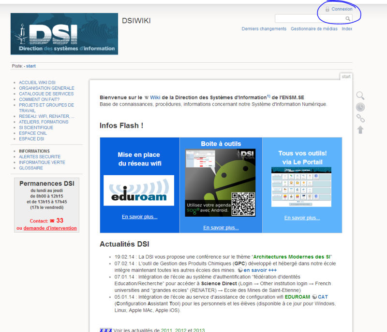Viewport: 387px width, 332px height.
Task: Open Gestionnaire de médias
Action: (x=314, y=28)
